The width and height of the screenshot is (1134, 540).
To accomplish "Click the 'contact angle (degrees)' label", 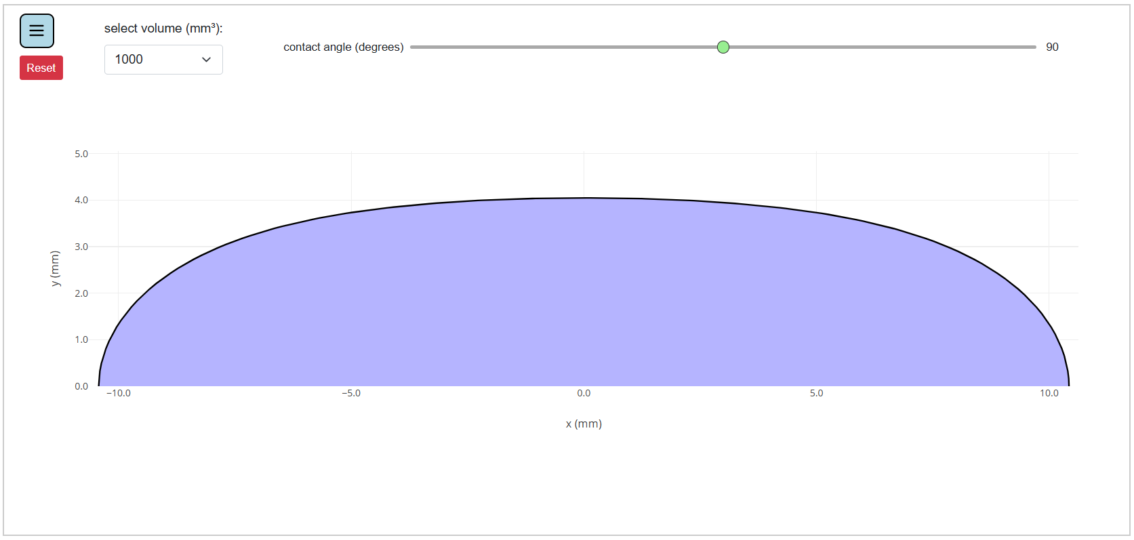I will (x=343, y=47).
